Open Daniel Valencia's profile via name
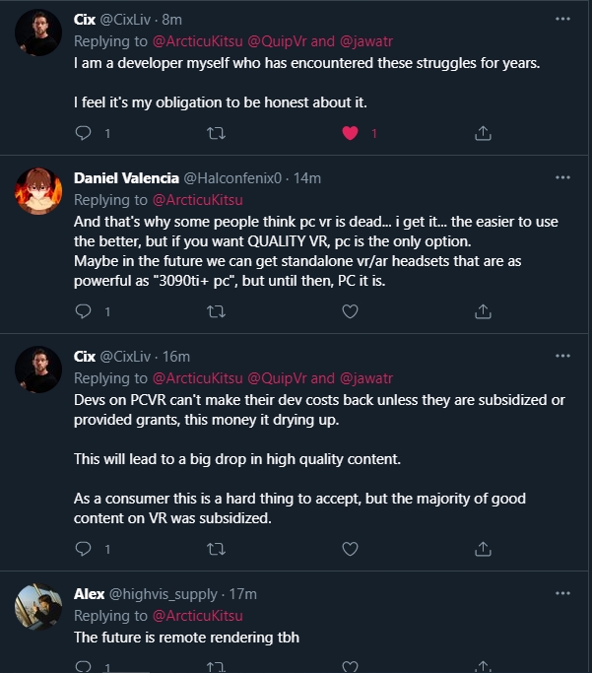592x673 pixels. point(125,178)
